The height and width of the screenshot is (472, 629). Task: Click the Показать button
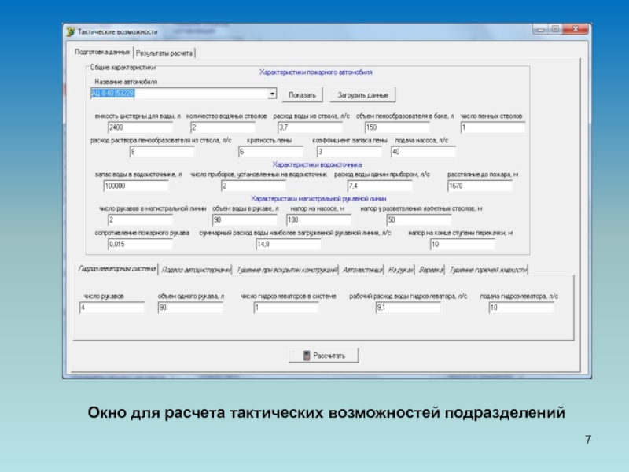(x=303, y=95)
